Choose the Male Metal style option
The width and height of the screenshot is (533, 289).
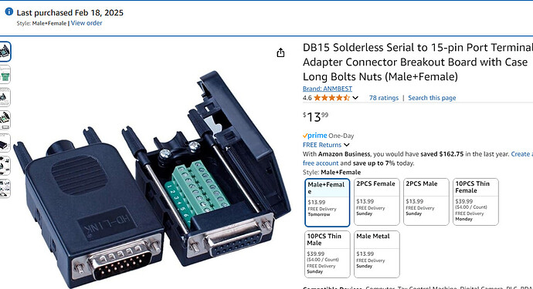pos(377,254)
